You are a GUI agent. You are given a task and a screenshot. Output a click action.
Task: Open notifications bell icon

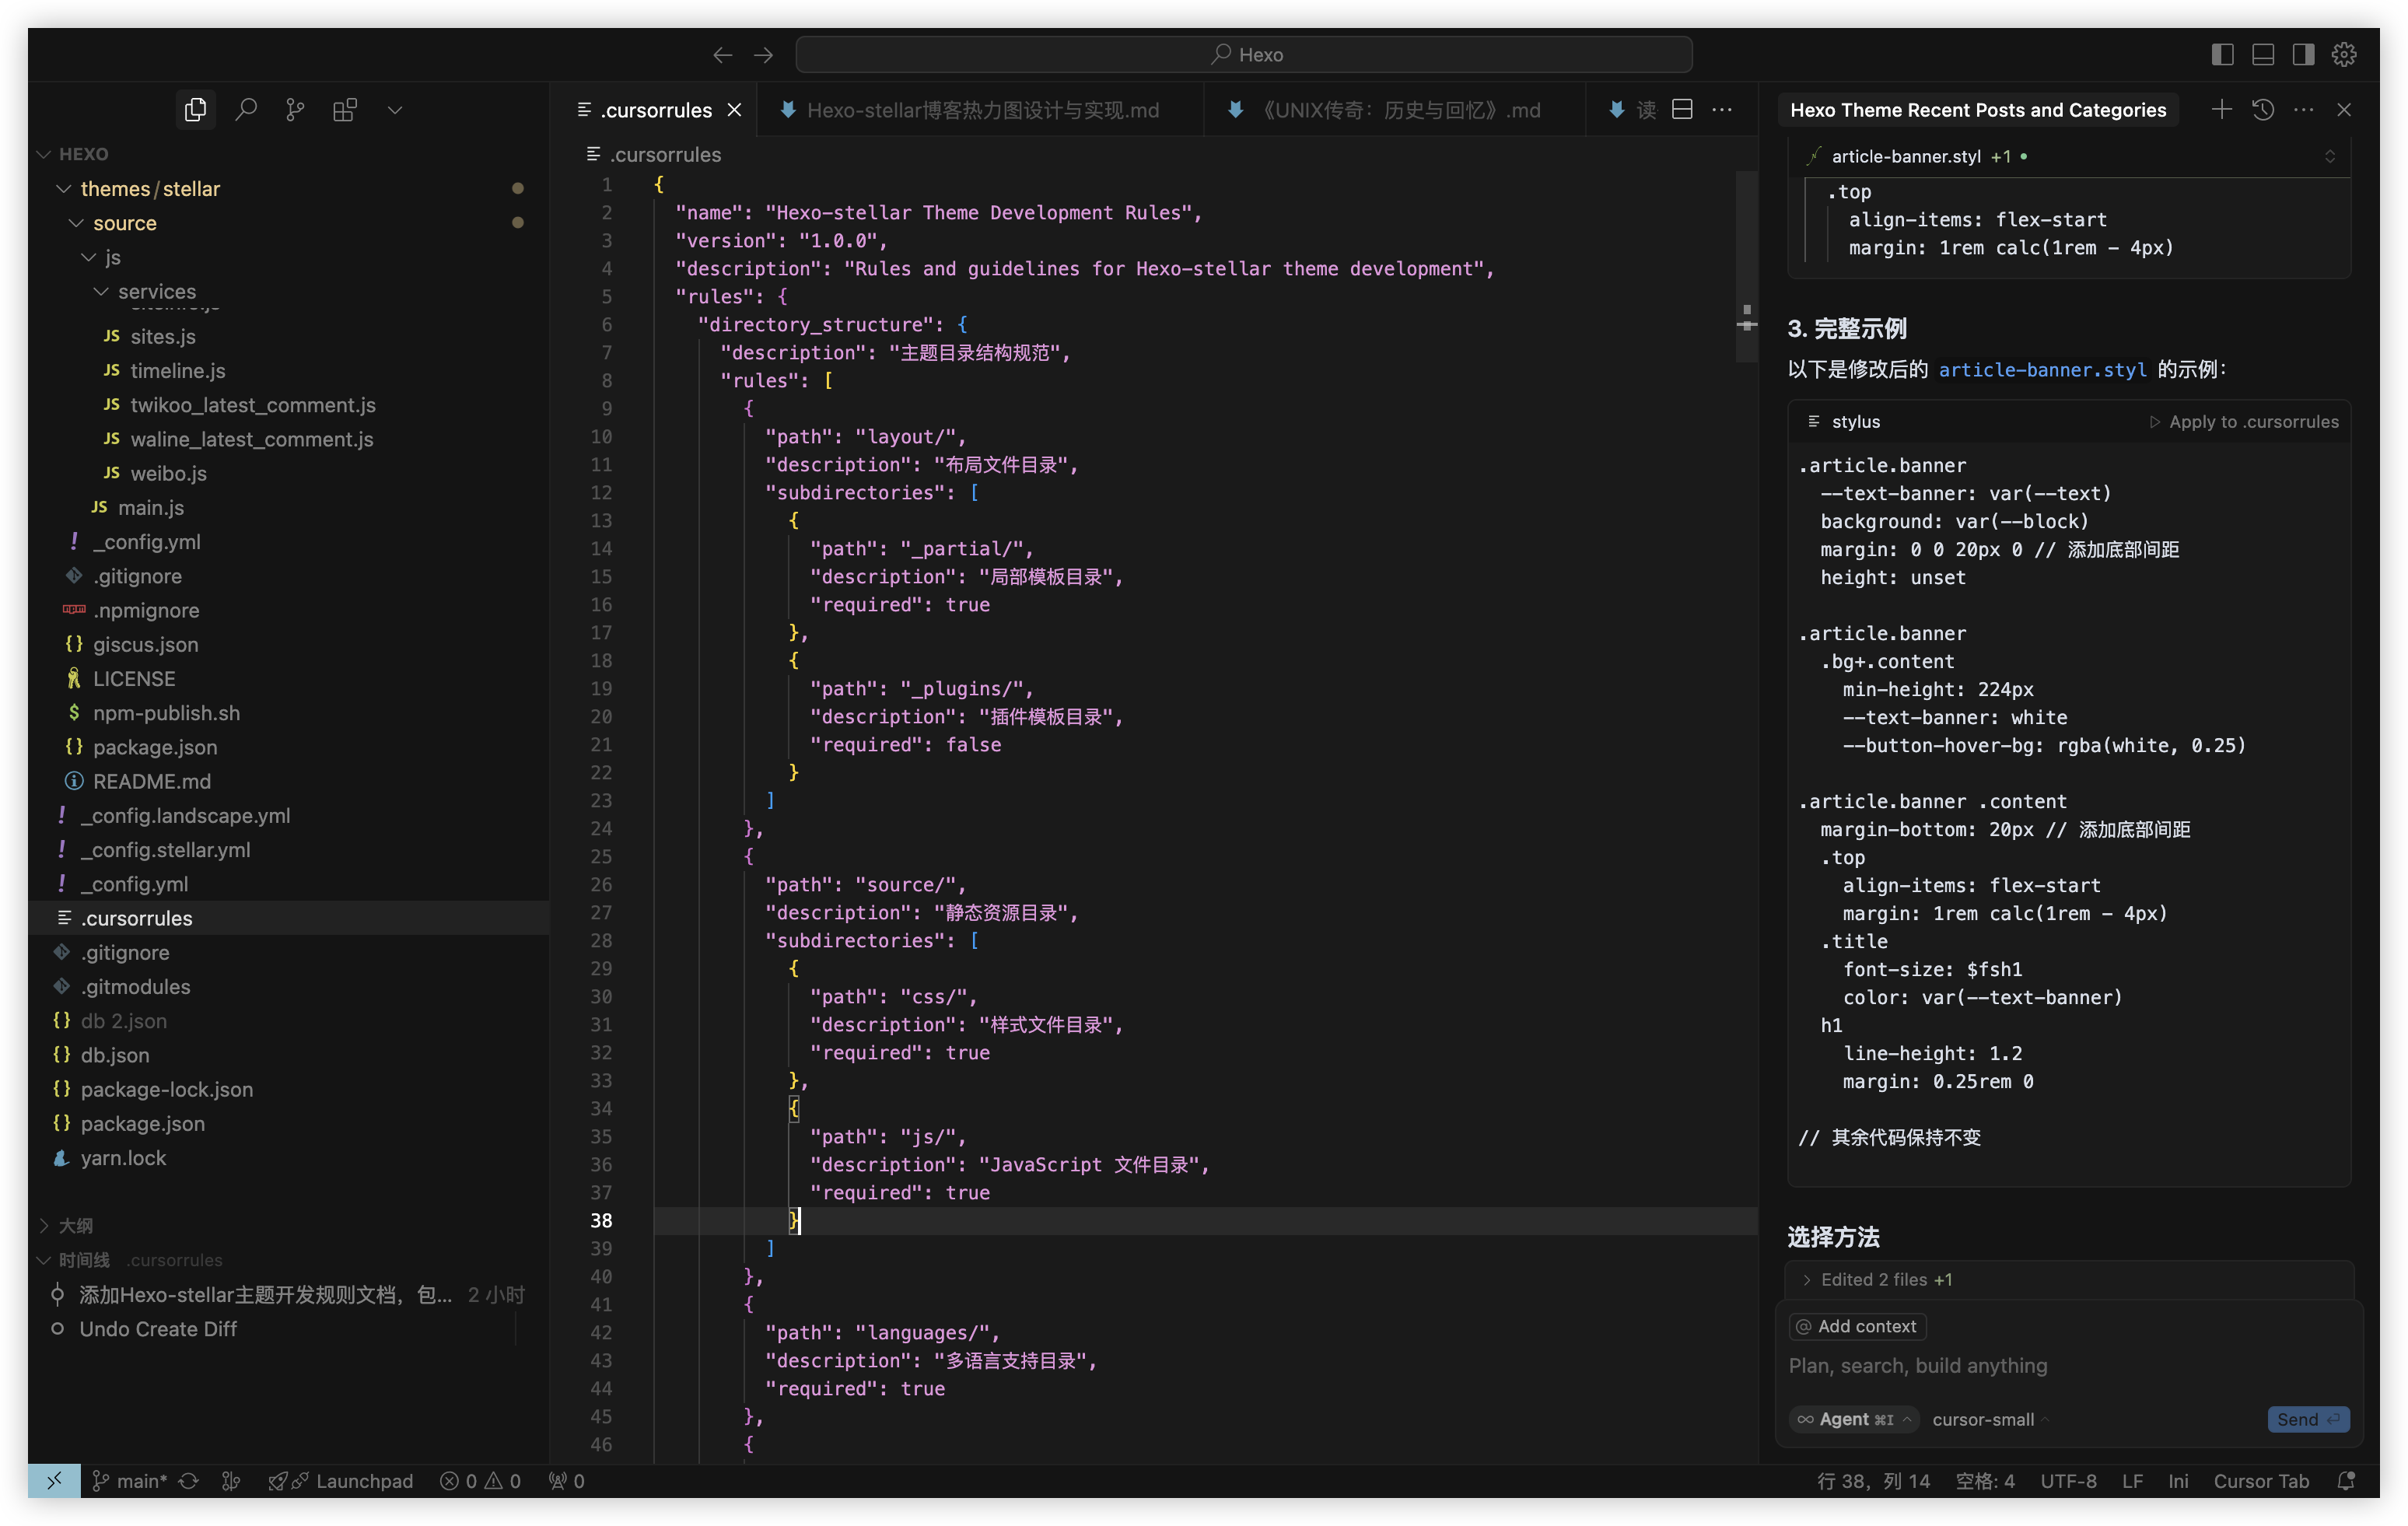(x=2345, y=1481)
